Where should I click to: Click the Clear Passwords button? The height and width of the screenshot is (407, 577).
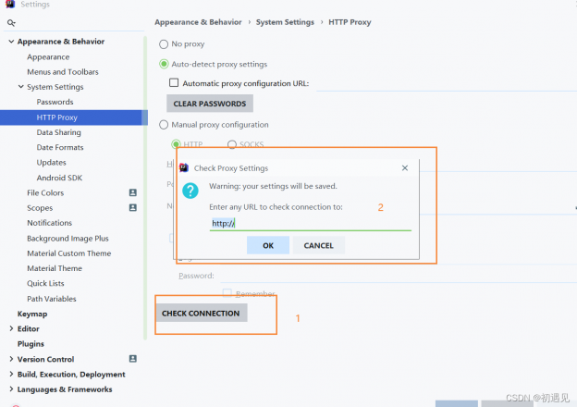pyautogui.click(x=209, y=104)
